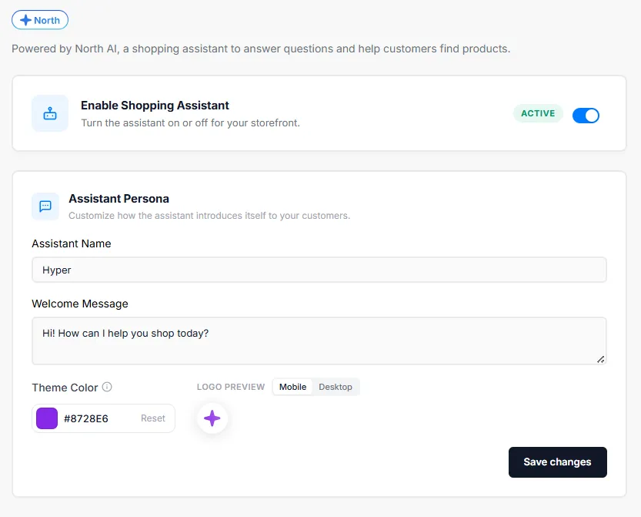641x517 pixels.
Task: Click the Assistant Persona heading
Action: pos(119,199)
